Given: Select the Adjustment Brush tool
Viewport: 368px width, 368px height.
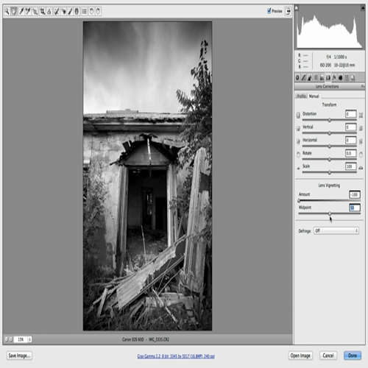Looking at the screenshot, I should (x=70, y=11).
